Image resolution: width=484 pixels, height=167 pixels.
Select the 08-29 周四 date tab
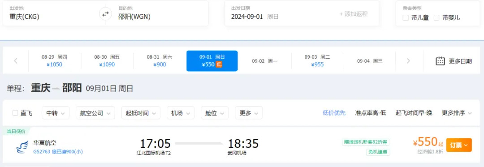click(54, 61)
